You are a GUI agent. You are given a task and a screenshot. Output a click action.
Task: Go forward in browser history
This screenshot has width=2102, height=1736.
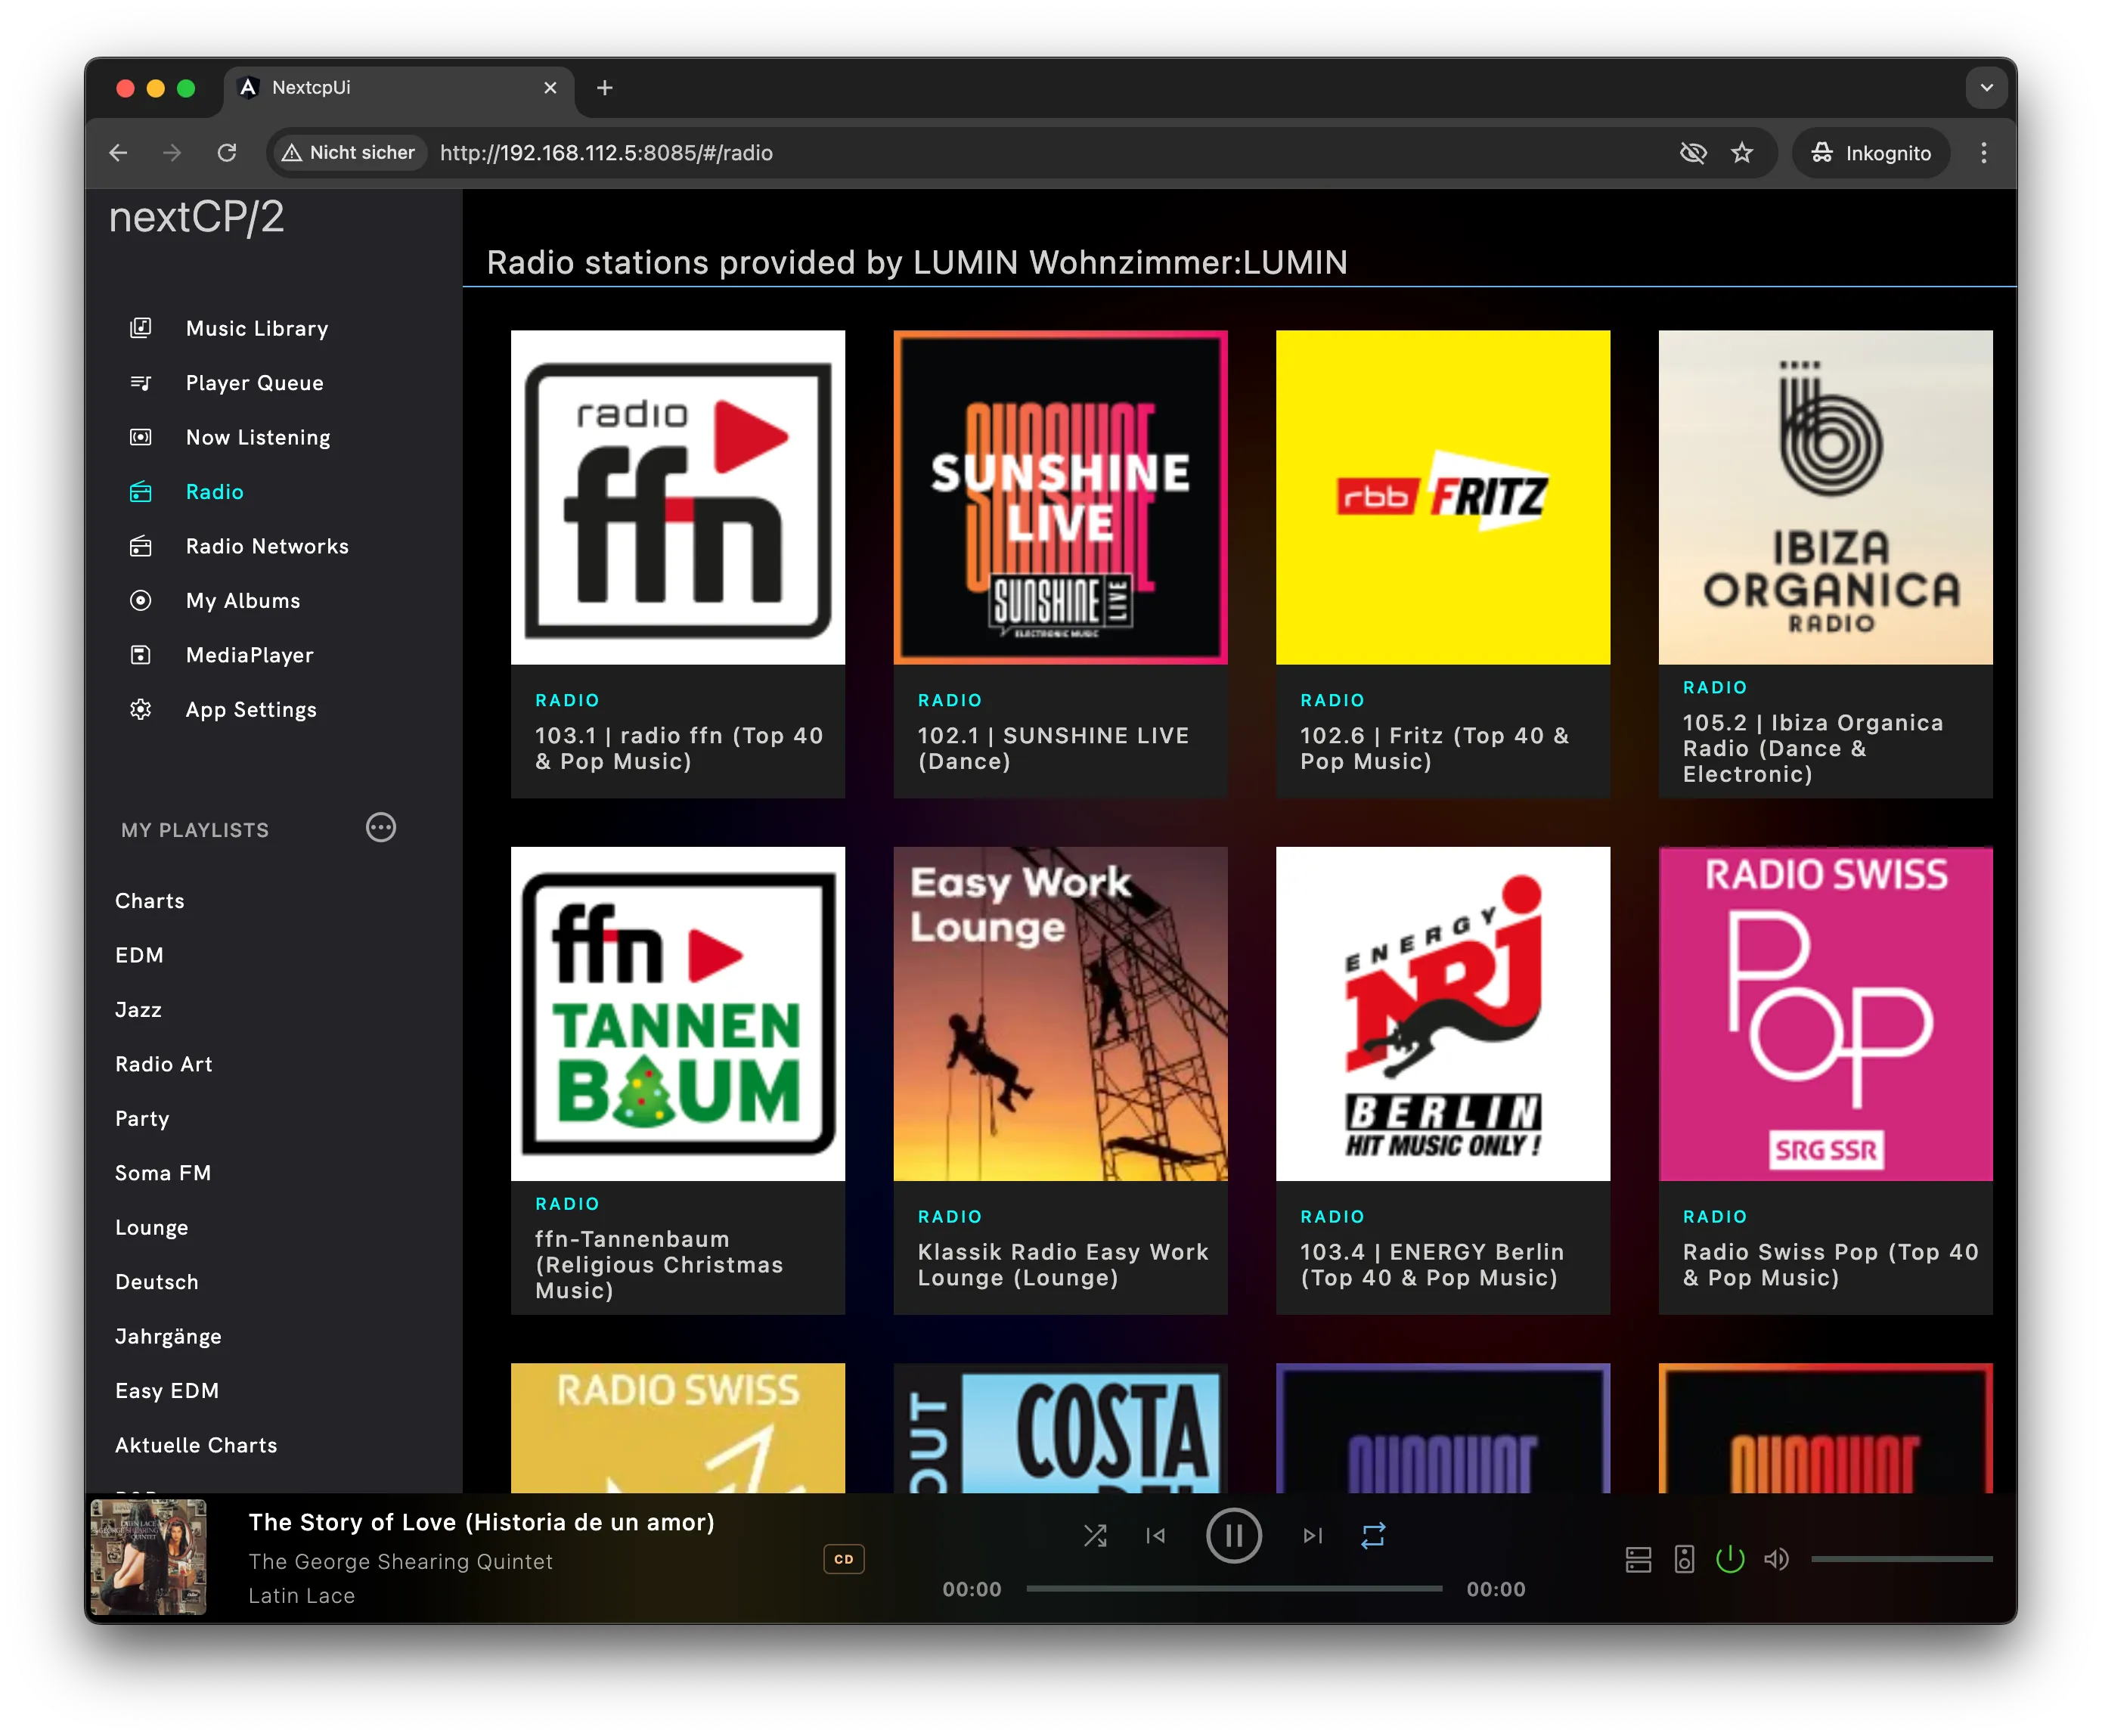tap(172, 153)
